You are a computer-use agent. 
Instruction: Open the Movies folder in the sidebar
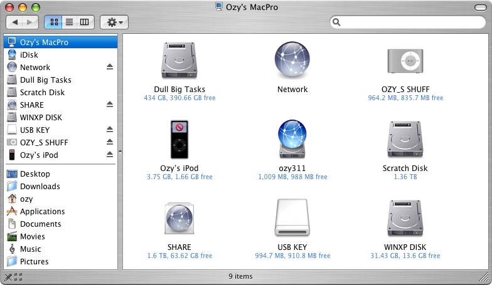click(61, 236)
